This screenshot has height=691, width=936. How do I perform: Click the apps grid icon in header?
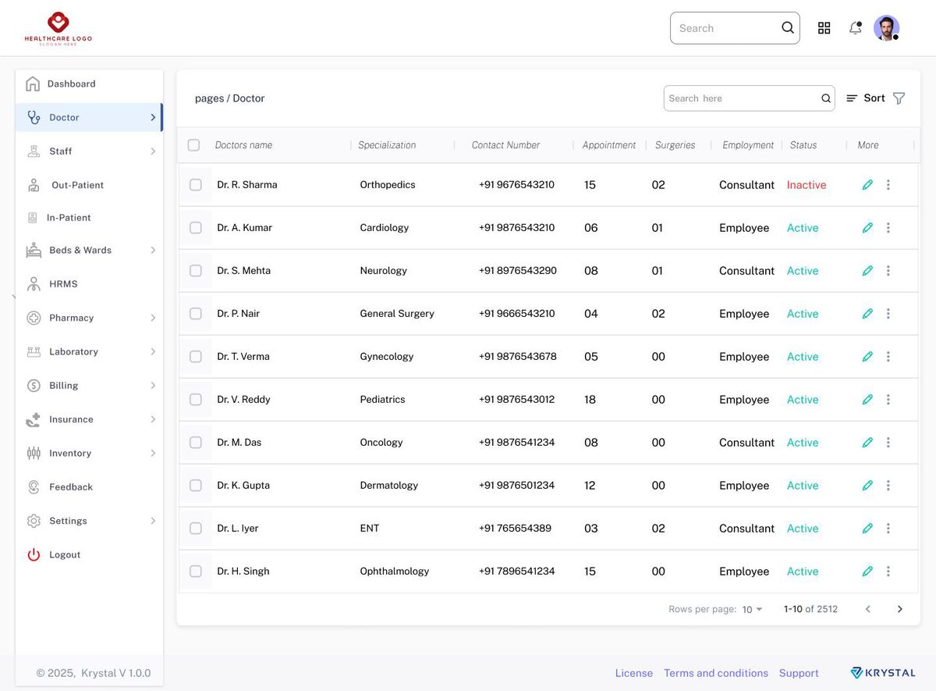[x=824, y=28]
